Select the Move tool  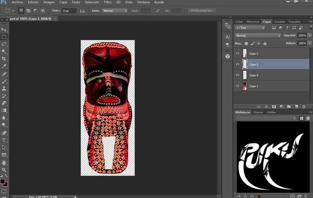pyautogui.click(x=4, y=30)
